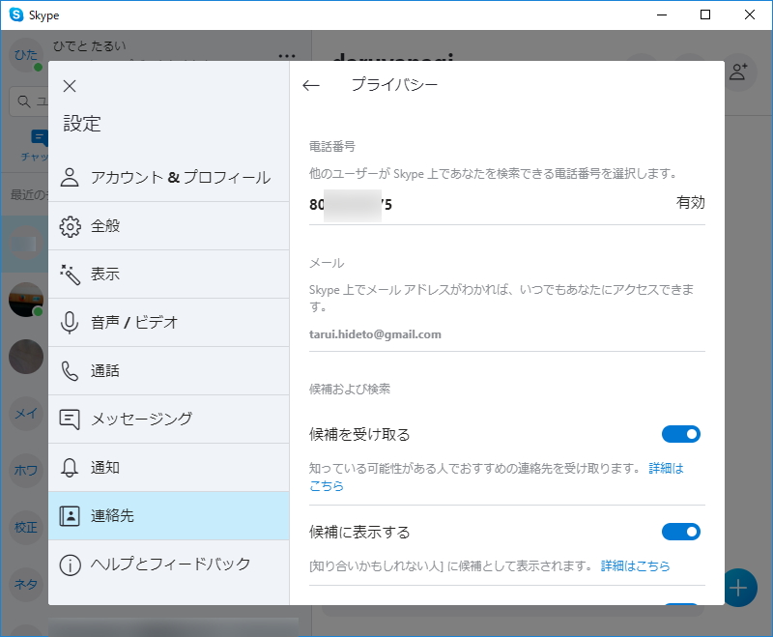773x637 pixels.
Task: Go back using the arrow on プライバシー page
Action: pos(309,85)
